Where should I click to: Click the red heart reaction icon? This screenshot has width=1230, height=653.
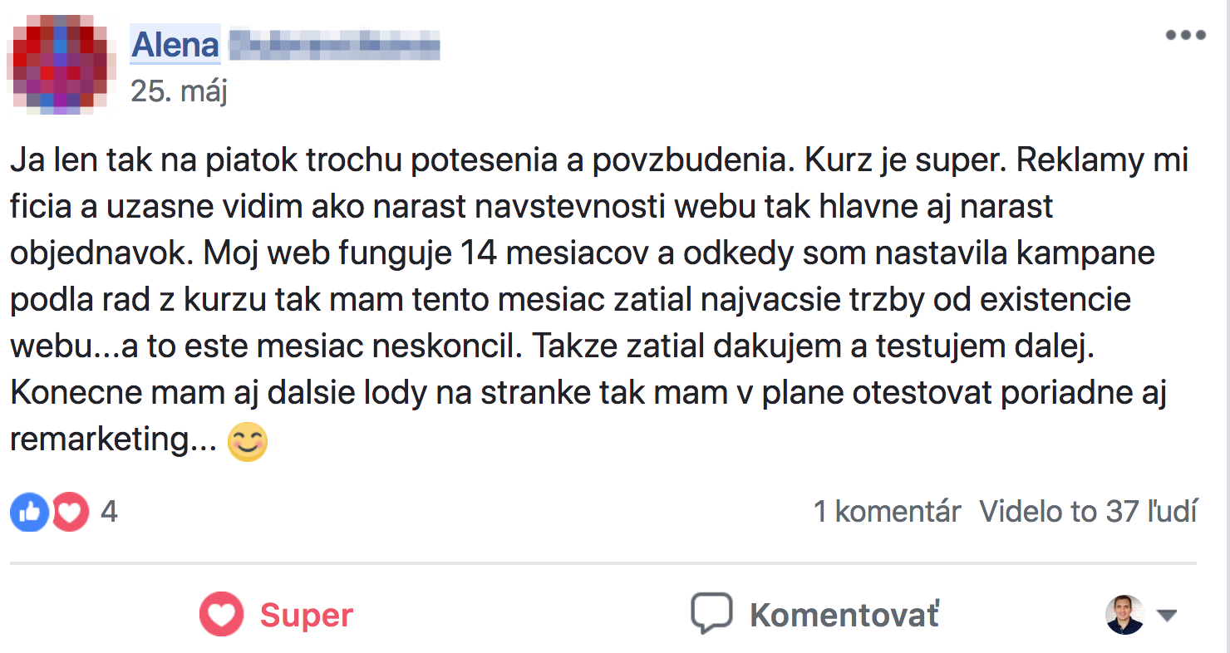point(71,512)
